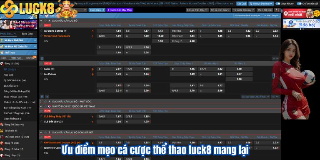320x160 pixels.
Task: Click the Bóng Đá Saba sport icon
Action: (x=2, y=125)
